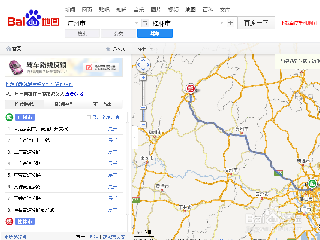Click 下载百度手机地图 link
This screenshot has width=320, height=240.
[299, 23]
